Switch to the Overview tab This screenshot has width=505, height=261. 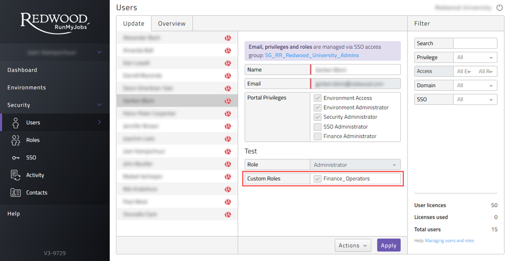pos(172,23)
